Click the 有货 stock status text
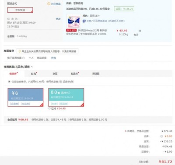Image resolution: width=175 pixels, height=165 pixels. point(136,35)
